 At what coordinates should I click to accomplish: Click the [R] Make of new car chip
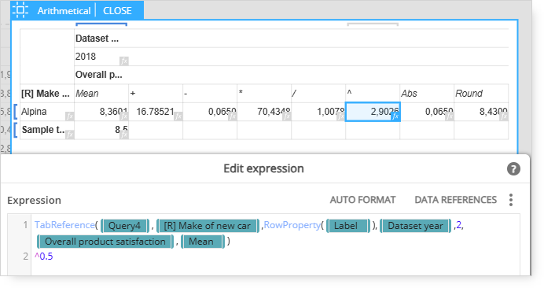tap(208, 226)
